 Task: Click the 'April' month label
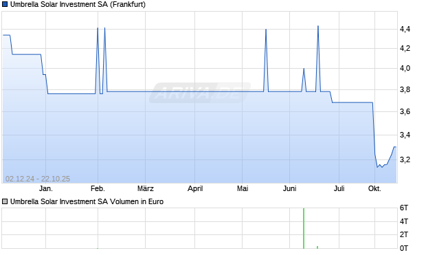195,188
